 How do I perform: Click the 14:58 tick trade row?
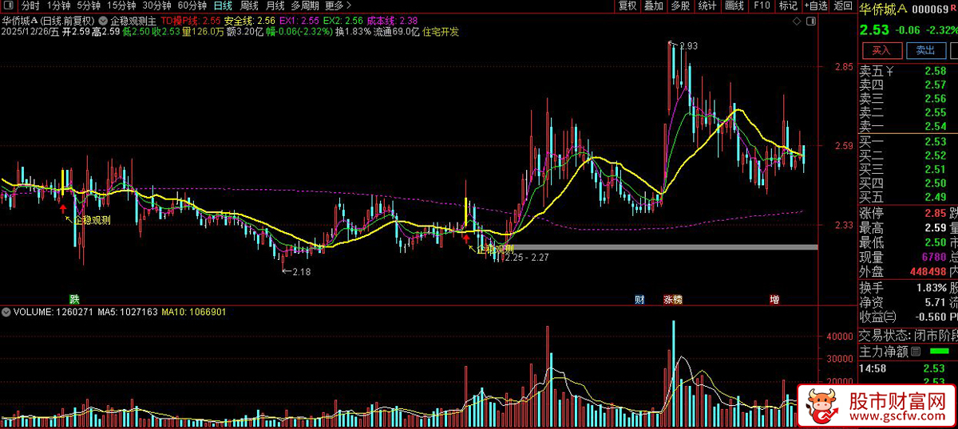908,368
